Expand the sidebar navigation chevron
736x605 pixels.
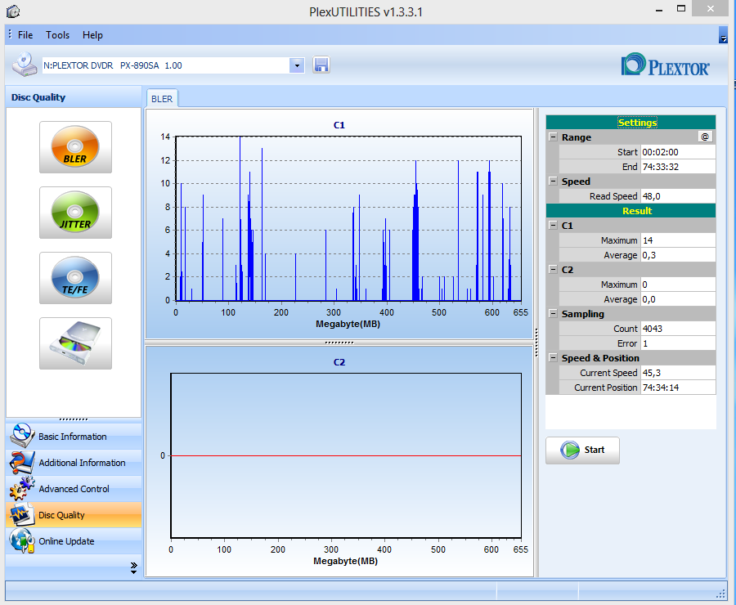click(x=134, y=568)
